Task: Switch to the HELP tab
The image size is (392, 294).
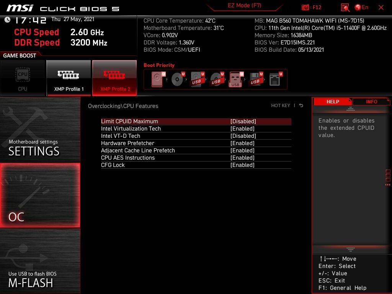Action: click(x=333, y=101)
